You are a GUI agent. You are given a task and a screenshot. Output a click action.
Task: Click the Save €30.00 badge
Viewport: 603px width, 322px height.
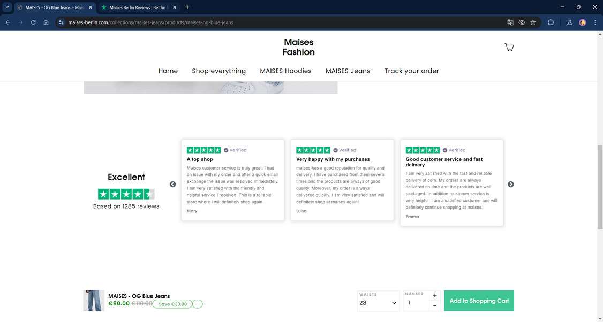point(172,304)
